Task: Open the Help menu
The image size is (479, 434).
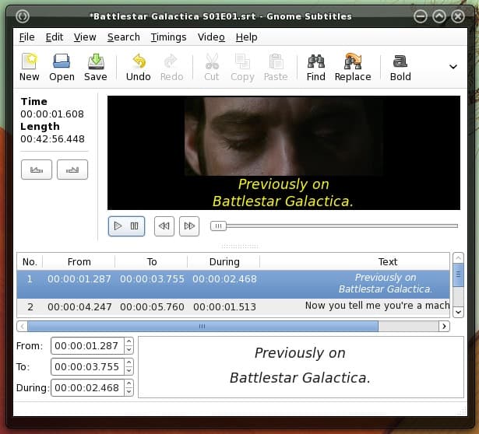Action: coord(247,37)
